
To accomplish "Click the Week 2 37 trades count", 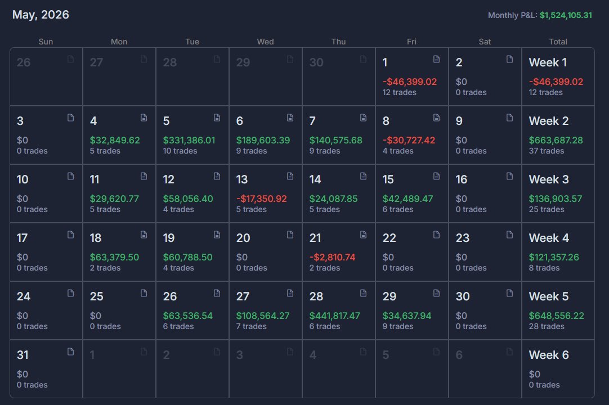I will tap(546, 151).
